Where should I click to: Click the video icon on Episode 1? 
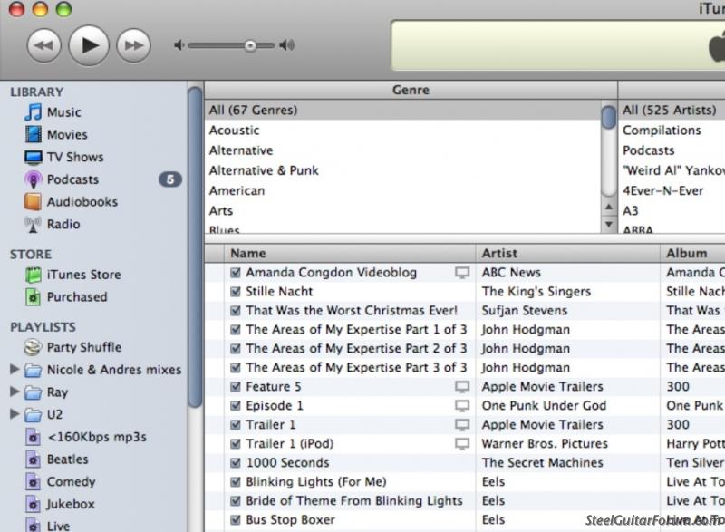(x=462, y=406)
